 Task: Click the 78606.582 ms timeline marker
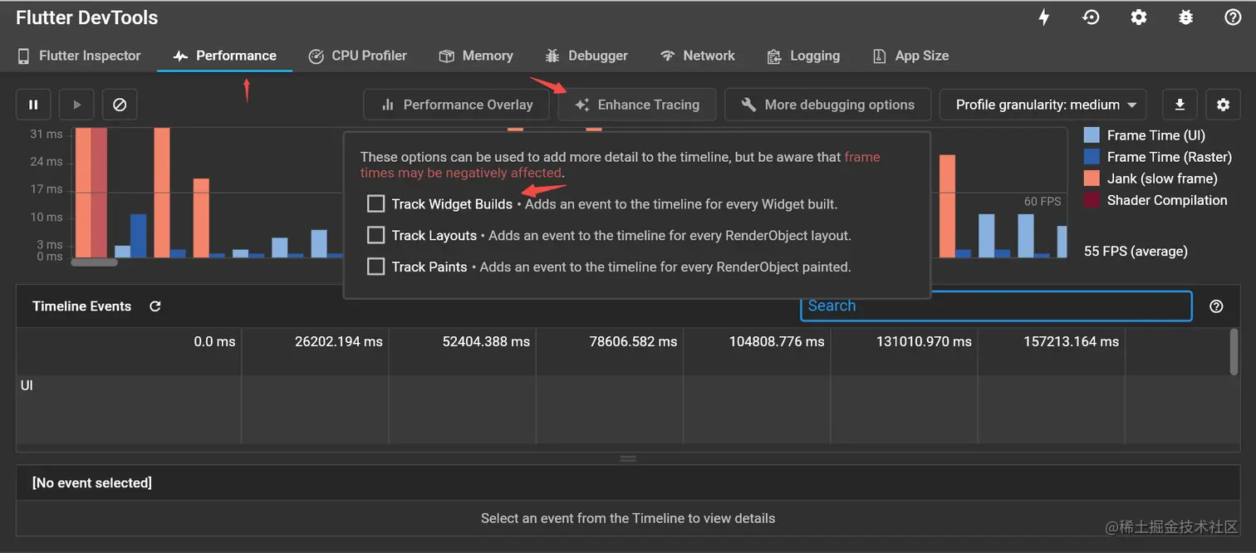(633, 341)
